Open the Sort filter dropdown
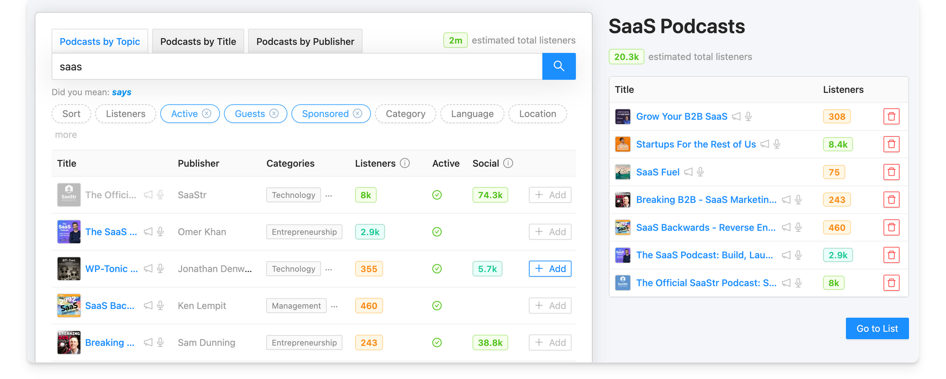This screenshot has width=946, height=379. (71, 114)
